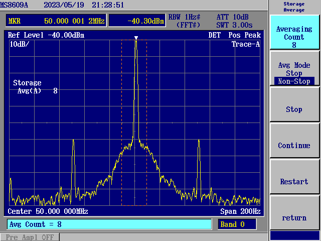Click the MS8609A model label

coord(14,5)
